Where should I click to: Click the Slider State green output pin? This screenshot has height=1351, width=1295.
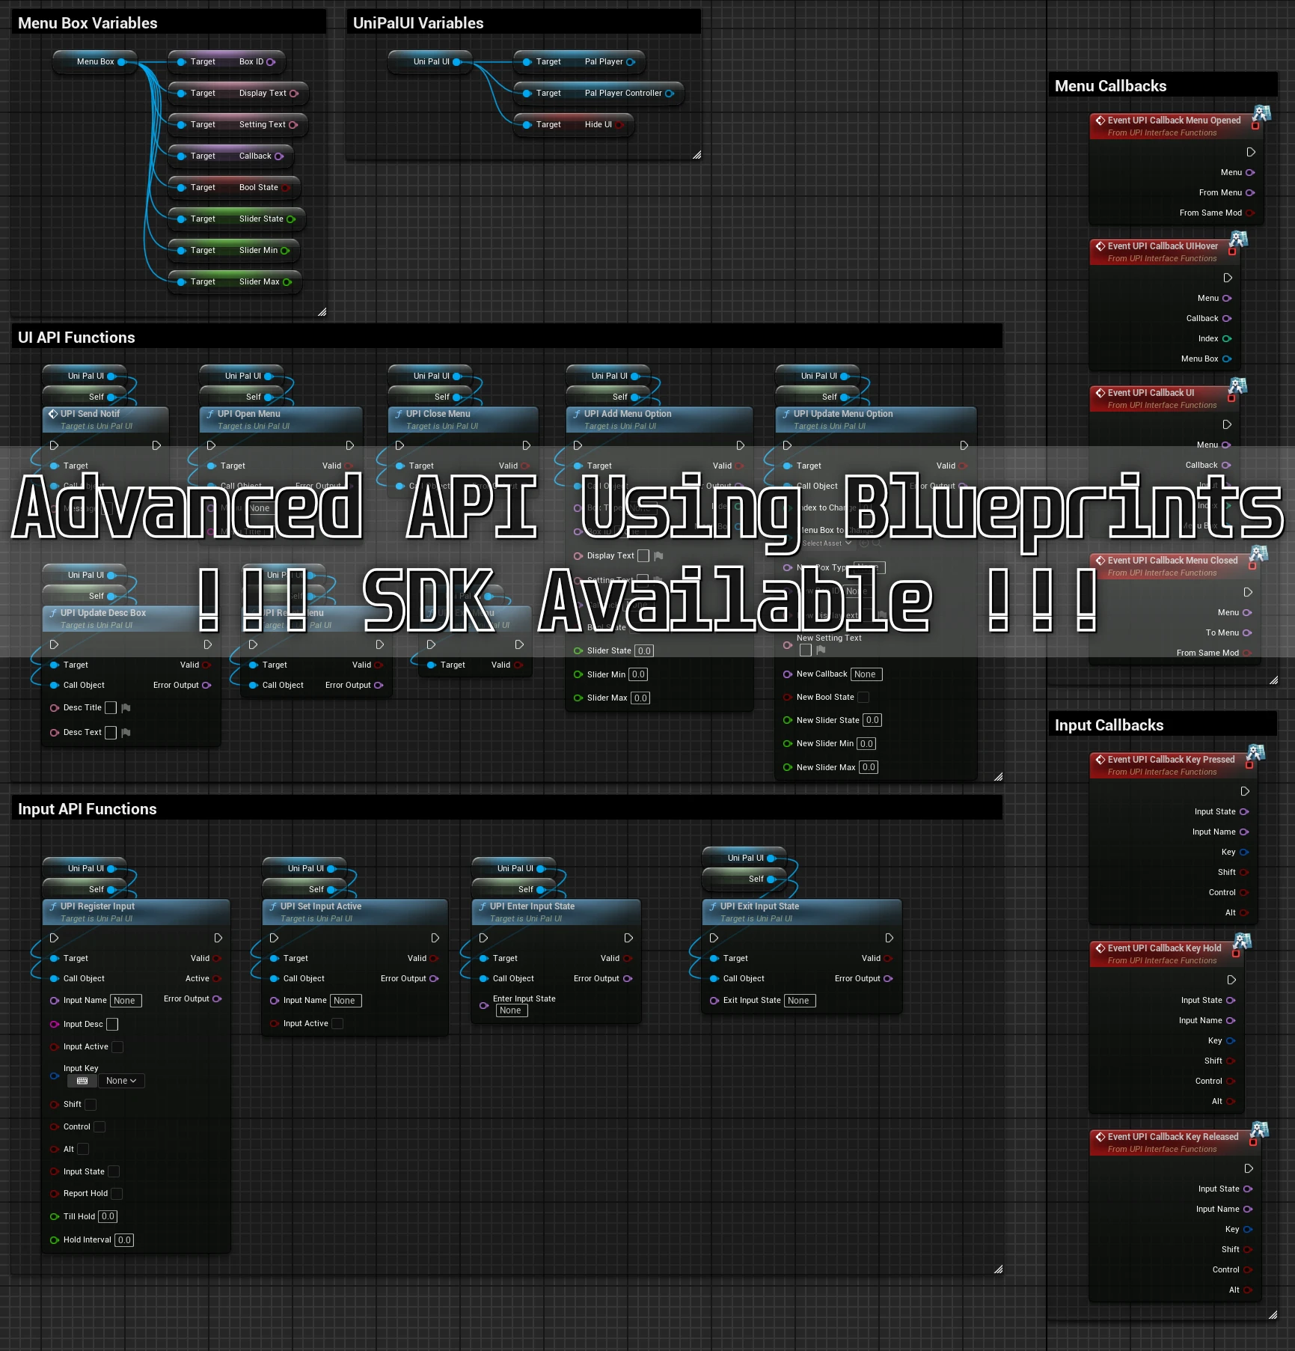[291, 219]
